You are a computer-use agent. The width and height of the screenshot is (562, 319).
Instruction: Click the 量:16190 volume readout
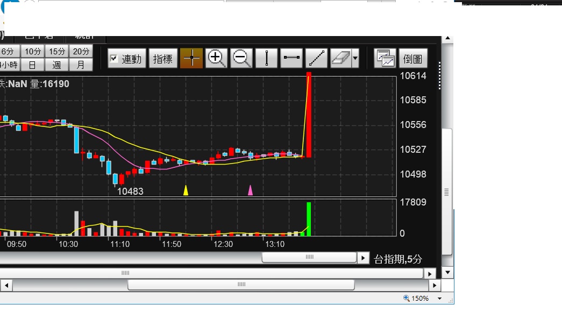49,84
